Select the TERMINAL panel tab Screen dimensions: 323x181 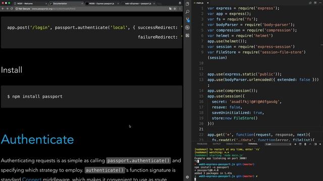click(252, 144)
